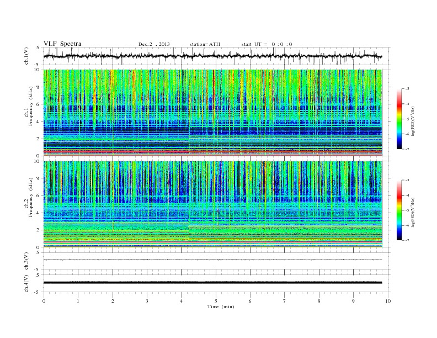Click the "6" kHz tick of ch.2 spectrogram
Image resolution: width=437 pixels, height=338 pixels.
38,196
